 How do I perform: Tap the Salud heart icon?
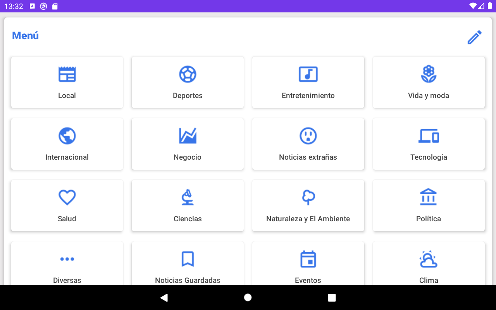(67, 197)
